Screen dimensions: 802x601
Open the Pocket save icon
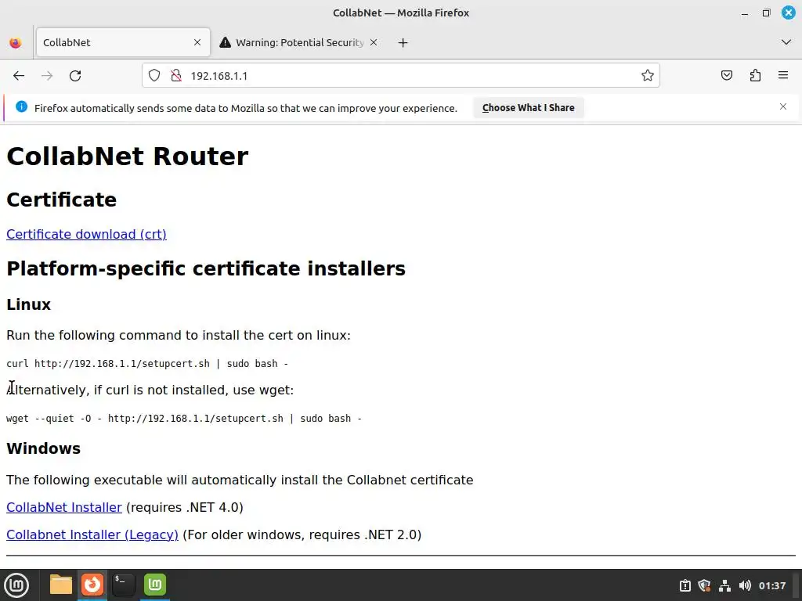(727, 76)
